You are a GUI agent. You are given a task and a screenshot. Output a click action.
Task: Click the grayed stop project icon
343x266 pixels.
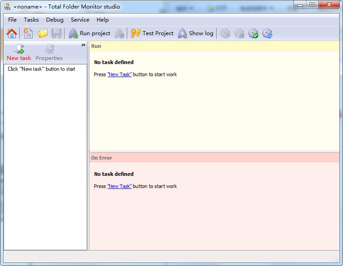[120, 33]
